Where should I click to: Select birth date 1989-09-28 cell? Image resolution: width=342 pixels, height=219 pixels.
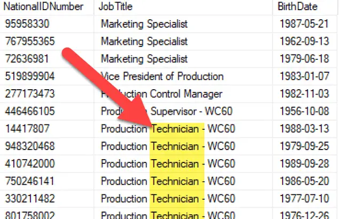tap(305, 163)
